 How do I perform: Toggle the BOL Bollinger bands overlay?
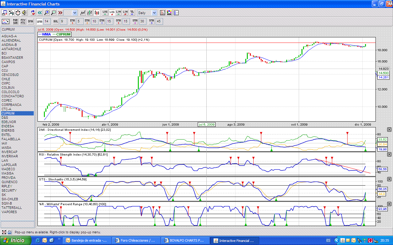click(56, 21)
